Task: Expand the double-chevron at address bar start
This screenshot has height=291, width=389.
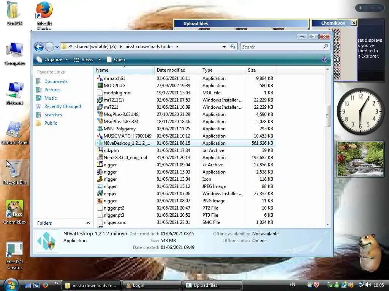Action: pos(71,47)
